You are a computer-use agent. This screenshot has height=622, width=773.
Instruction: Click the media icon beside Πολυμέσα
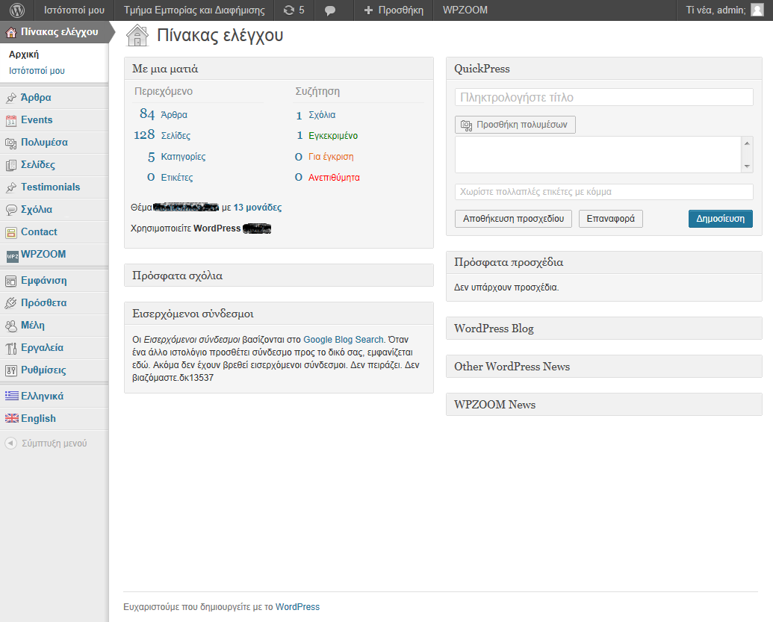click(11, 143)
